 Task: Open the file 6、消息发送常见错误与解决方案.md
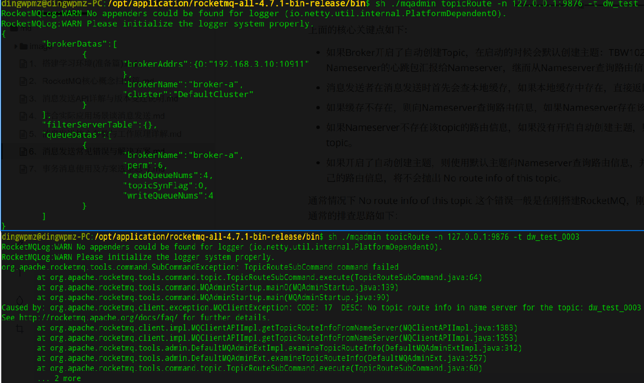(97, 151)
